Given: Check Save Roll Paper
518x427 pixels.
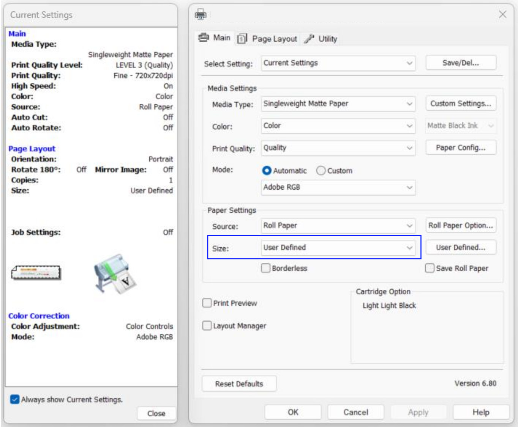Looking at the screenshot, I should click(430, 268).
